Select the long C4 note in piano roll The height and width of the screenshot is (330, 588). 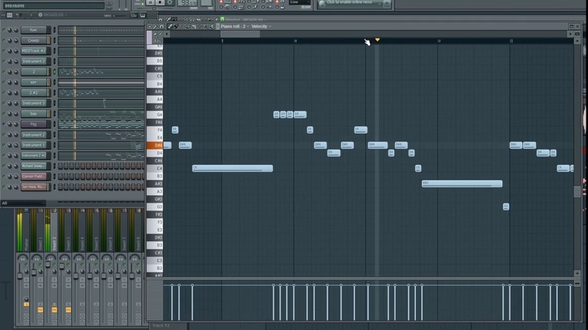point(232,169)
